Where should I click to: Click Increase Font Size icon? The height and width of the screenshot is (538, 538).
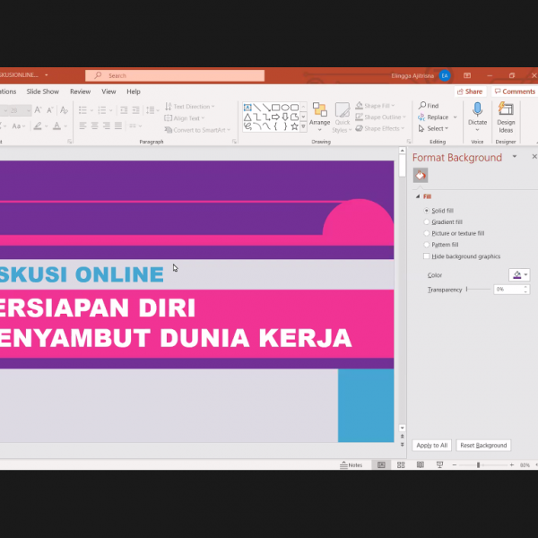click(x=38, y=110)
